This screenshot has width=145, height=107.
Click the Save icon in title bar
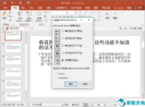pos(5,3)
